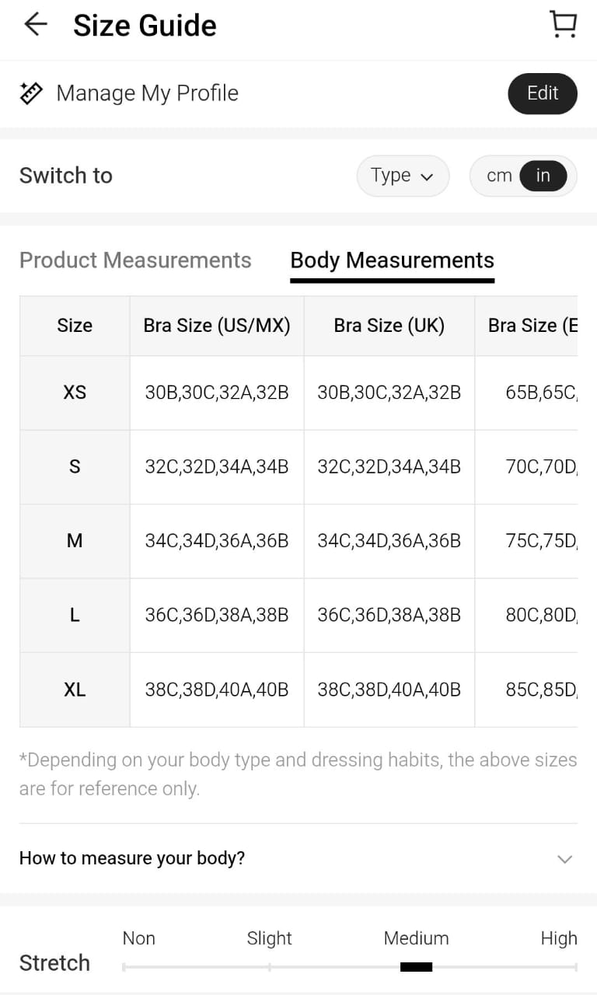Screen dimensions: 597x995
Task: Select Body Measurements tab
Action: tap(392, 260)
